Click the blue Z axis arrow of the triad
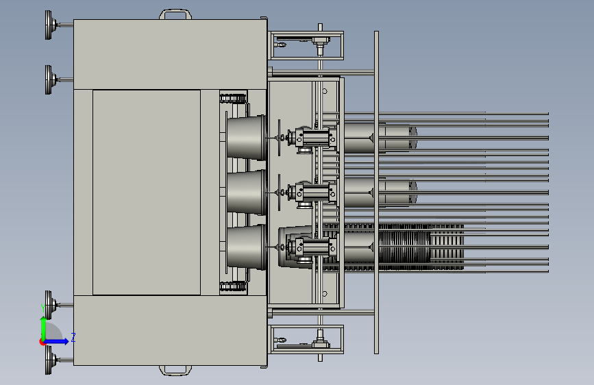Screen dimensions: 594x385 tap(57, 341)
